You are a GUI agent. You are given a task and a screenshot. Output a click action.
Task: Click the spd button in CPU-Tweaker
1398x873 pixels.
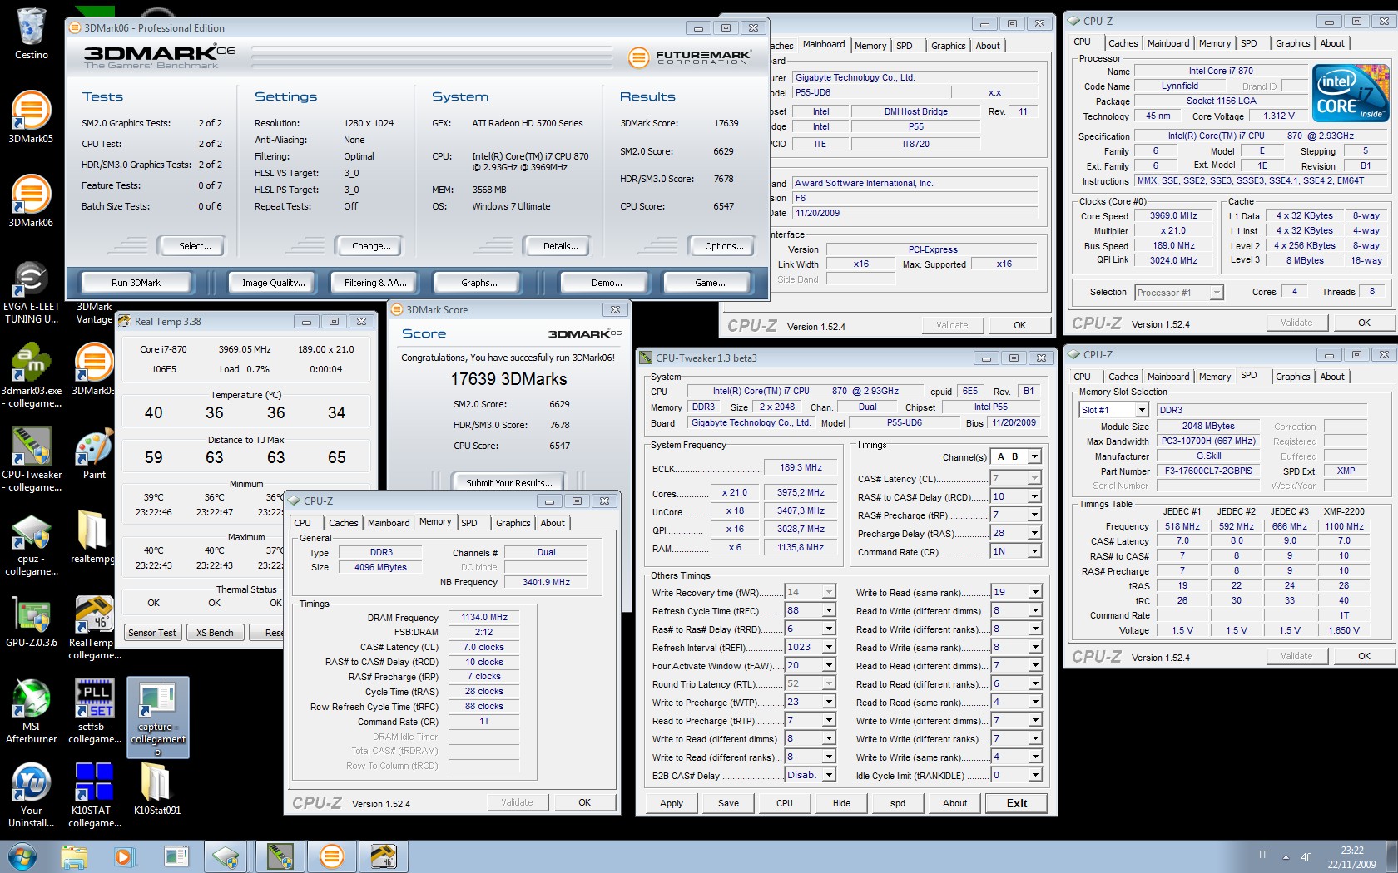coord(898,803)
